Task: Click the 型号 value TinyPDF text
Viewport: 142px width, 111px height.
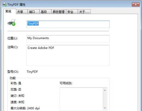Action: coord(32,72)
